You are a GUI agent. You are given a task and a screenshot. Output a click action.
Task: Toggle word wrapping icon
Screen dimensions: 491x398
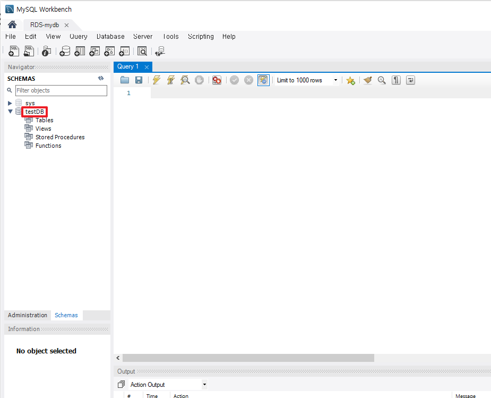click(x=410, y=80)
